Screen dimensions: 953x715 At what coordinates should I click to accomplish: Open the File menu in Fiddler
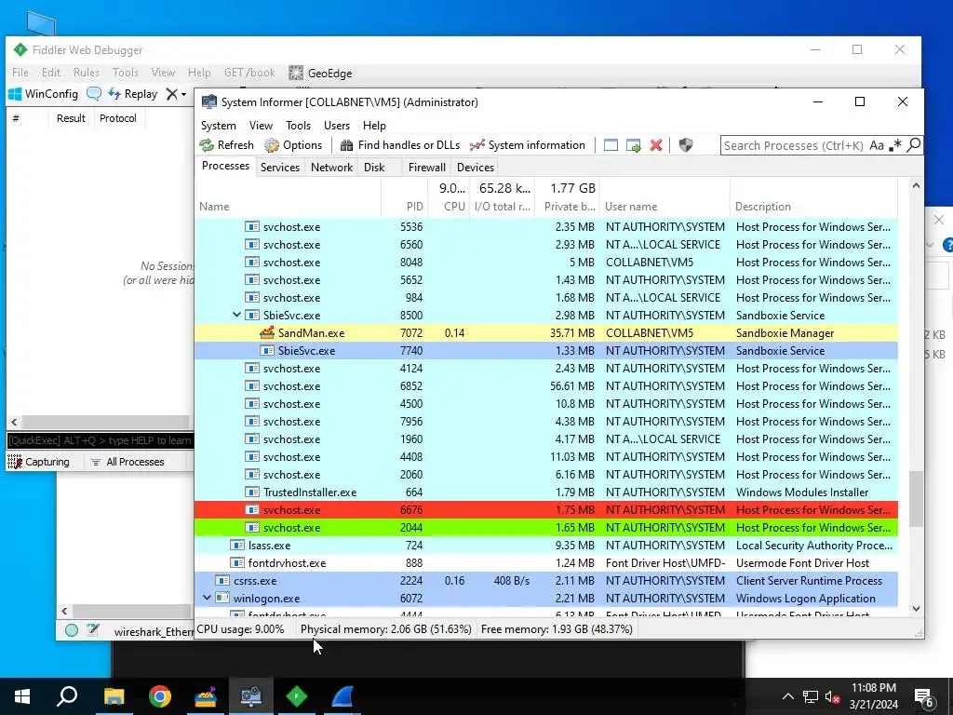coord(20,73)
